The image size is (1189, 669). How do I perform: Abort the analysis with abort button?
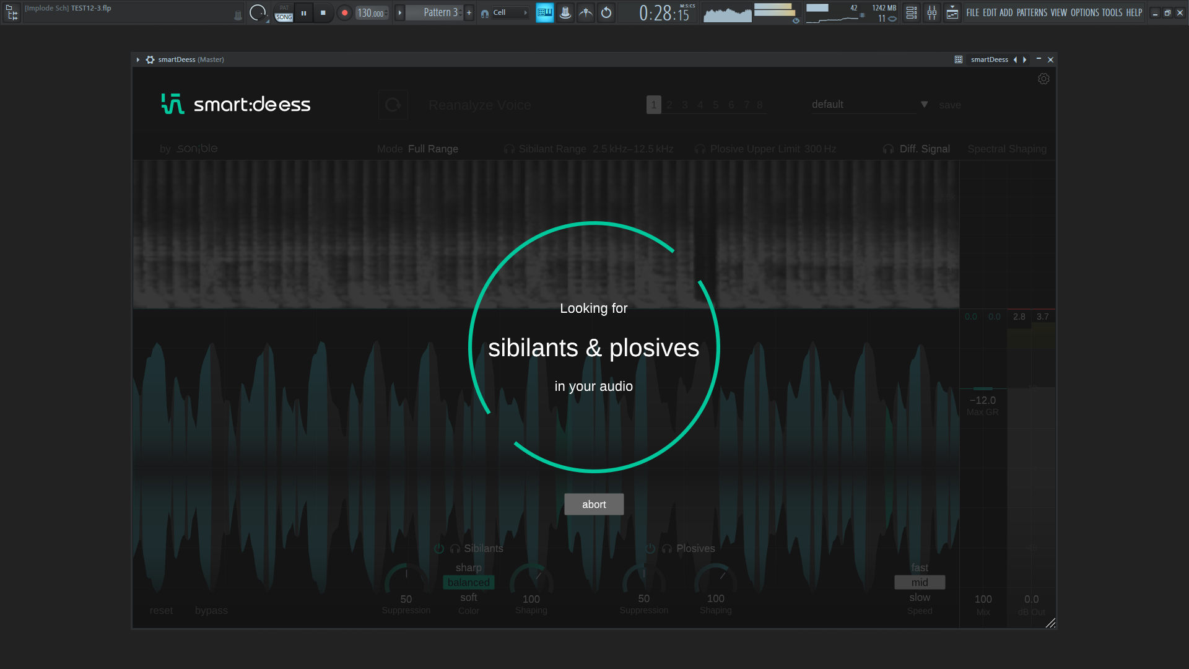594,504
